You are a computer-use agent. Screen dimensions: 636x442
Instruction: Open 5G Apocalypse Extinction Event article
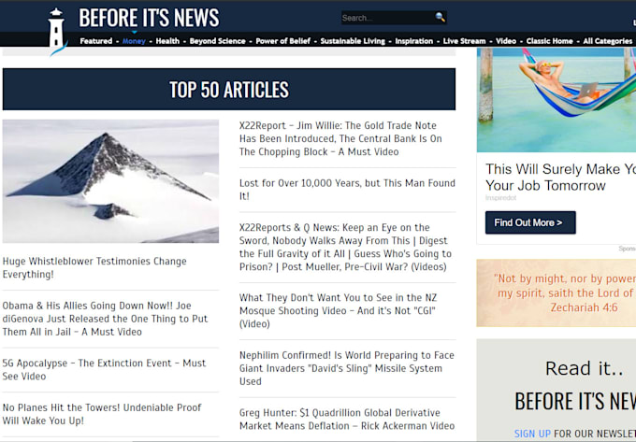point(104,369)
